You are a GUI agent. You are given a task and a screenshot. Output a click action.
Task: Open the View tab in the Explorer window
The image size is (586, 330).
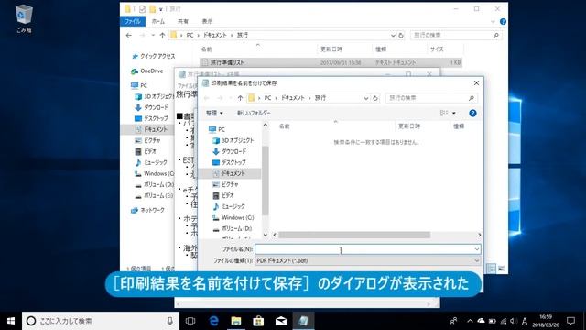click(208, 22)
